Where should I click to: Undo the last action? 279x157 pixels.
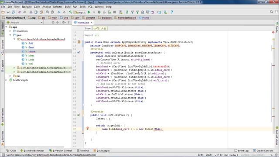tap(20, 12)
